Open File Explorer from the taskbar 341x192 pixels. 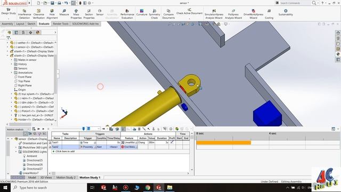169,187
